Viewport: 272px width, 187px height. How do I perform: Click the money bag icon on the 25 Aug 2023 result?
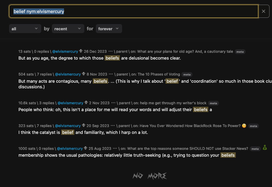point(265,148)
